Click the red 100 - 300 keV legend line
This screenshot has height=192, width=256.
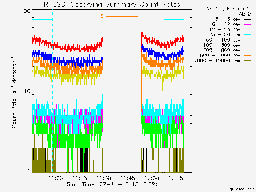pyautogui.click(x=248, y=45)
